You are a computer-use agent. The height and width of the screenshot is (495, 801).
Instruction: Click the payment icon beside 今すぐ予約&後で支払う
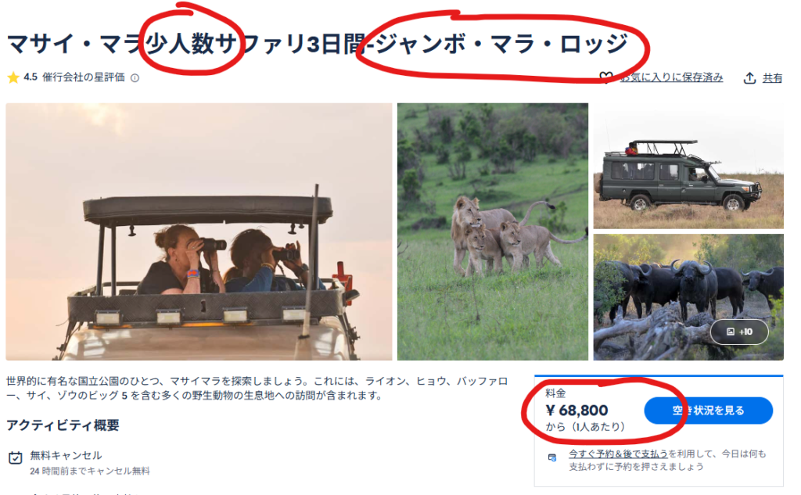pyautogui.click(x=552, y=457)
